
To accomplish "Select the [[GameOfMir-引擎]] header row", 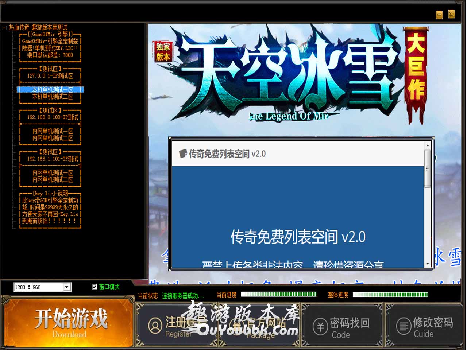I will coord(50,34).
